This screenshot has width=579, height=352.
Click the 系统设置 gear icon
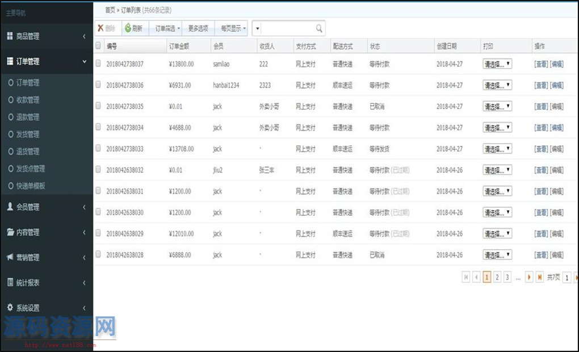(10, 308)
